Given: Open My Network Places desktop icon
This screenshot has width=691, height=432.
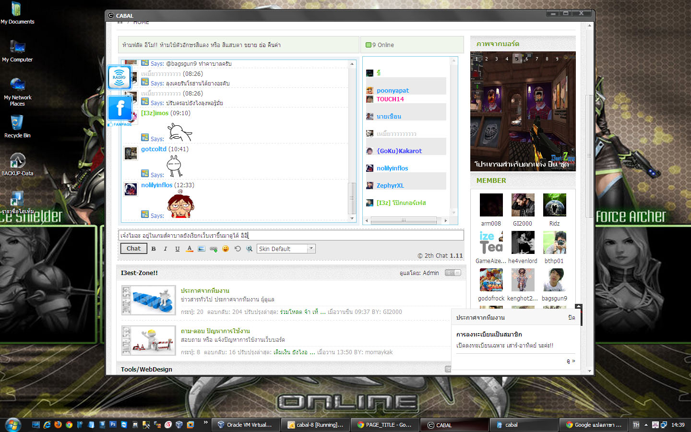Looking at the screenshot, I should [x=17, y=92].
